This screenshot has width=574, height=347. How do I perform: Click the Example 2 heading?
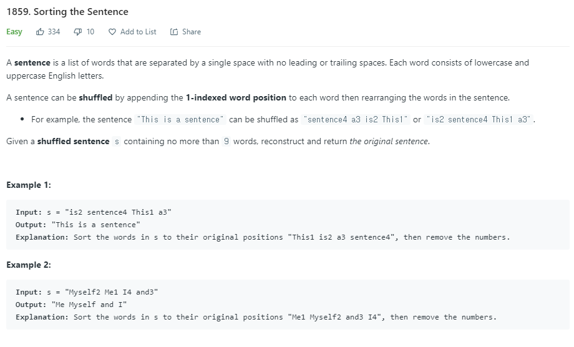pyautogui.click(x=29, y=265)
